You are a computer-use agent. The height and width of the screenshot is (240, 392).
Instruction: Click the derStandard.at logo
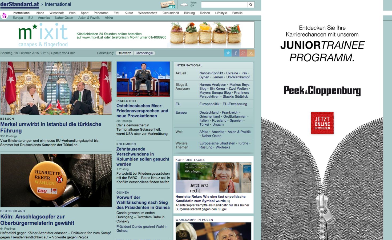coord(19,4)
